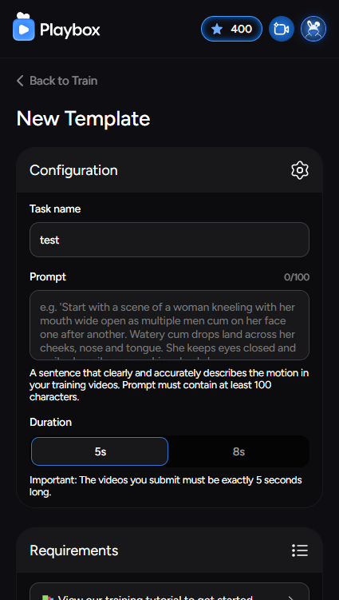
Task: Click the 0/100 prompt character counter
Action: click(297, 277)
